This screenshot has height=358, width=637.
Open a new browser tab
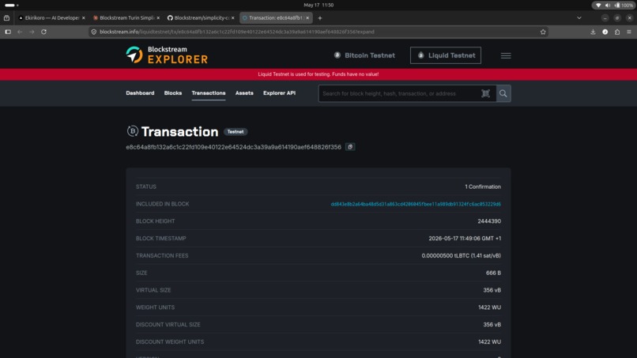[x=320, y=18]
